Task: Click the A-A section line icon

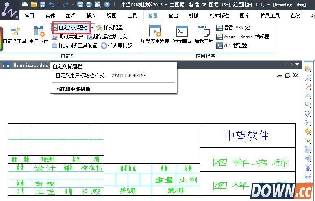Action: coord(308,123)
